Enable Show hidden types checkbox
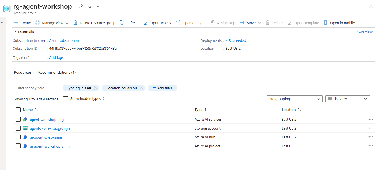This screenshot has width=379, height=170. [x=66, y=99]
